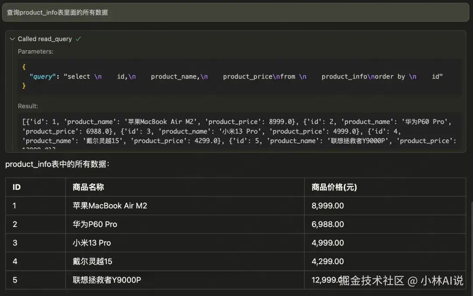Click the chevron before Called read_query
This screenshot has height=296, width=473.
[x=12, y=39]
